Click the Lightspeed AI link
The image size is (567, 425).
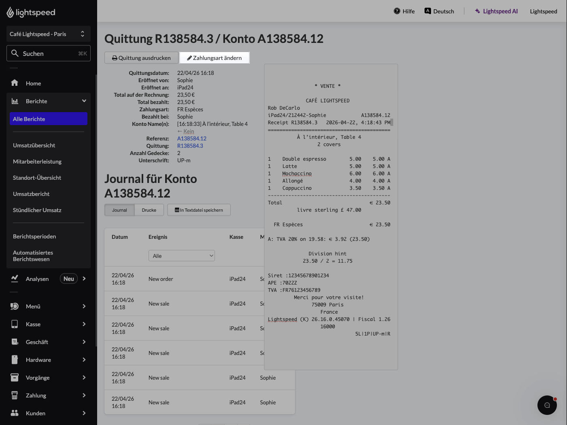coord(496,11)
